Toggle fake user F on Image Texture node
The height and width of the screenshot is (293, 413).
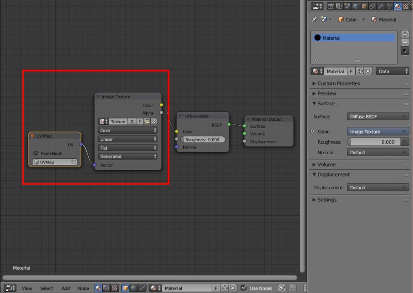coord(139,121)
